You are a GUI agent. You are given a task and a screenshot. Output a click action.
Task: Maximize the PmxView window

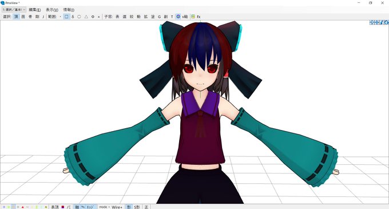pyautogui.click(x=370, y=3)
